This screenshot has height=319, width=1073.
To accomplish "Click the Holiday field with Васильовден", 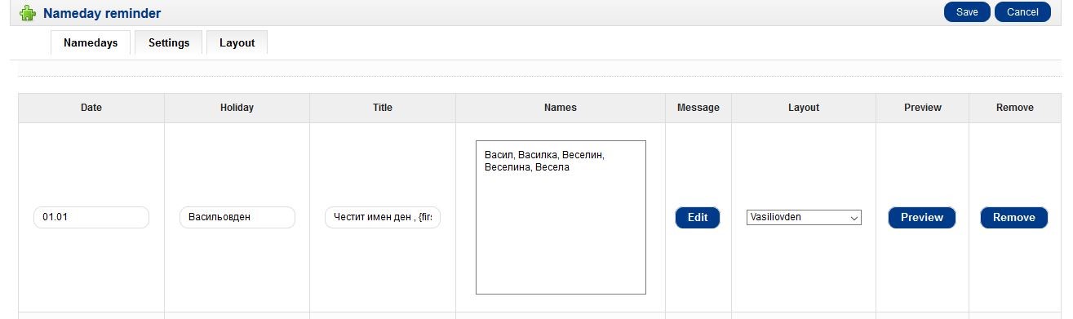I will click(237, 217).
